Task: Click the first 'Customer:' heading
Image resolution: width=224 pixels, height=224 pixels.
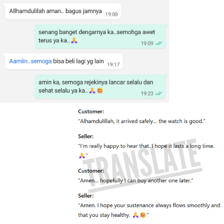Action: point(91,112)
